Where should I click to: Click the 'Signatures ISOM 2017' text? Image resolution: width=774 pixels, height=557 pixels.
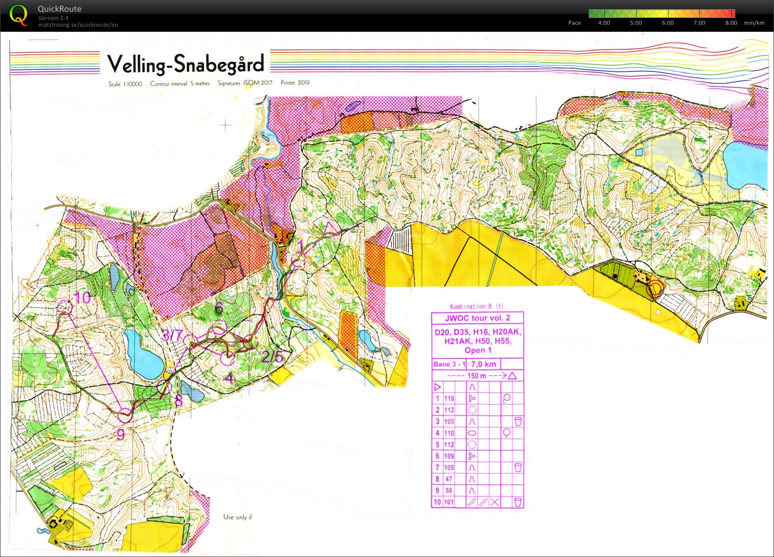[x=245, y=83]
